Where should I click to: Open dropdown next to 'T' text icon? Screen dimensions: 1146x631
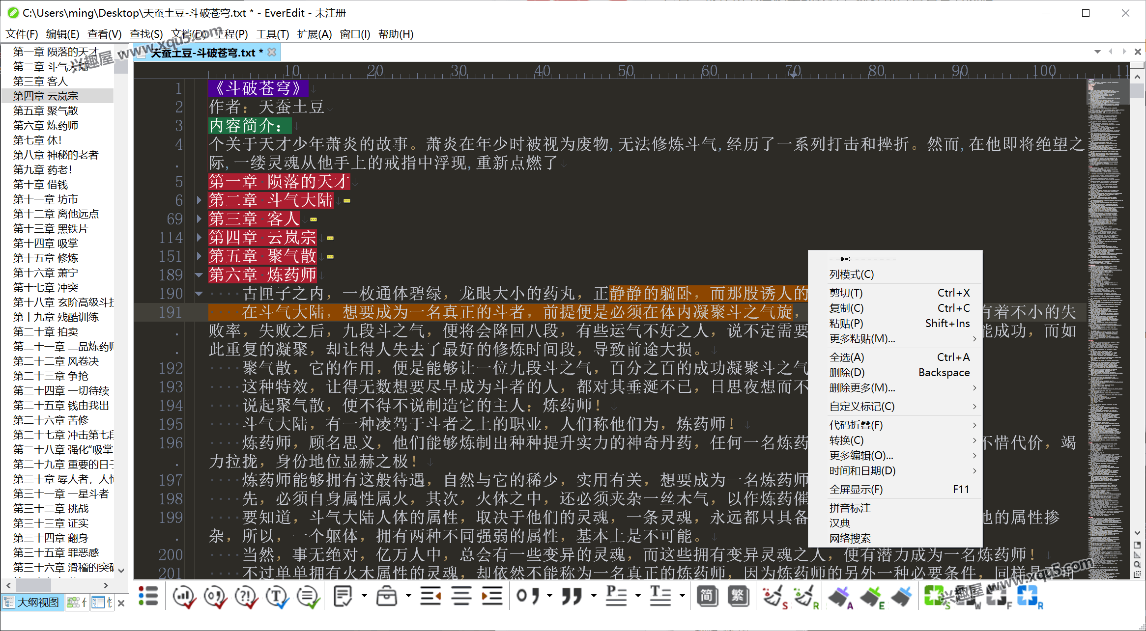click(x=682, y=596)
